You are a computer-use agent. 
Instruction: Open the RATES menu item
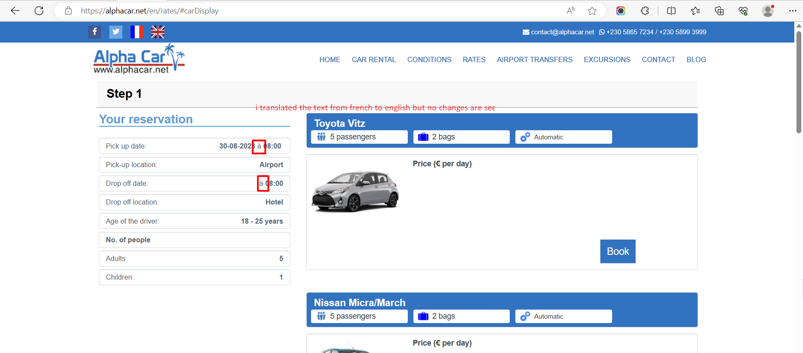tap(474, 59)
